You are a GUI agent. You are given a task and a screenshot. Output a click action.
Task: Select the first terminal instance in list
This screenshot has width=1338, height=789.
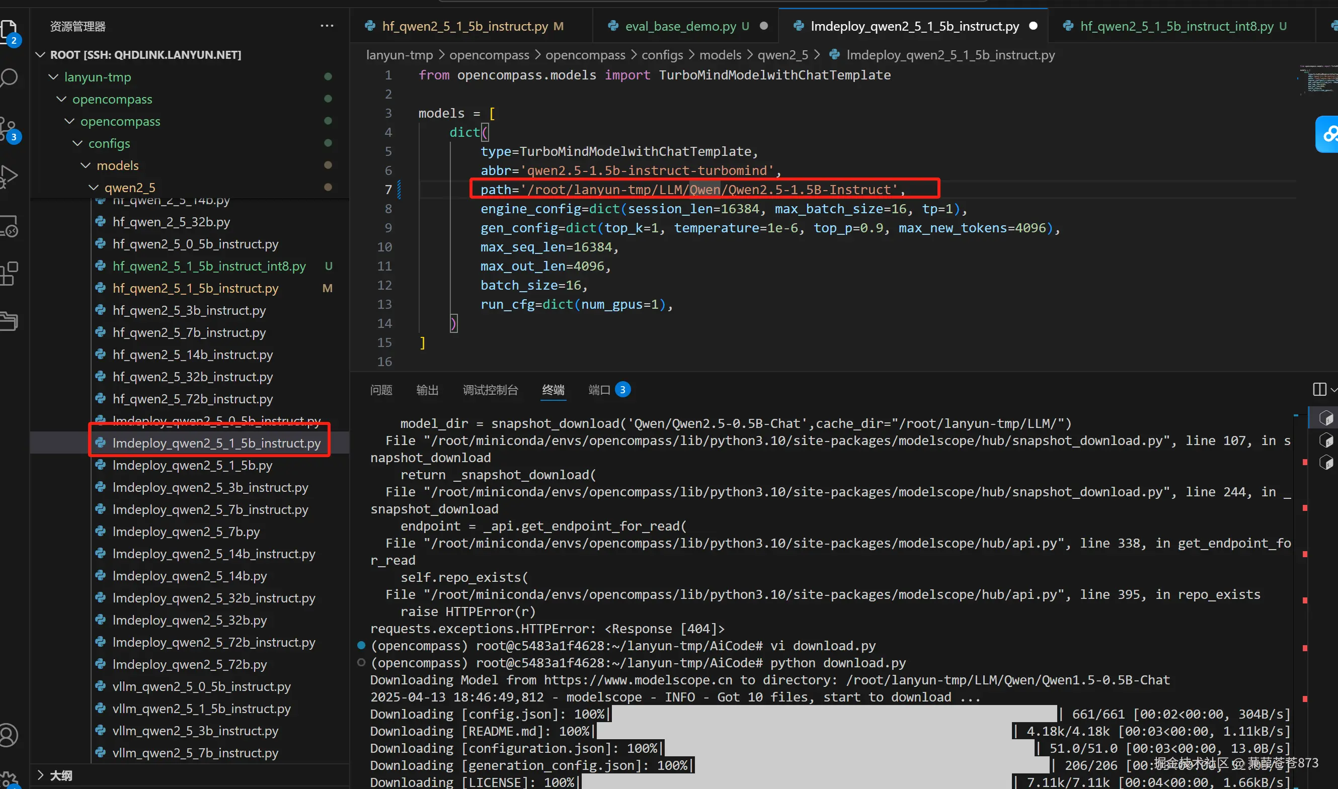click(1326, 418)
